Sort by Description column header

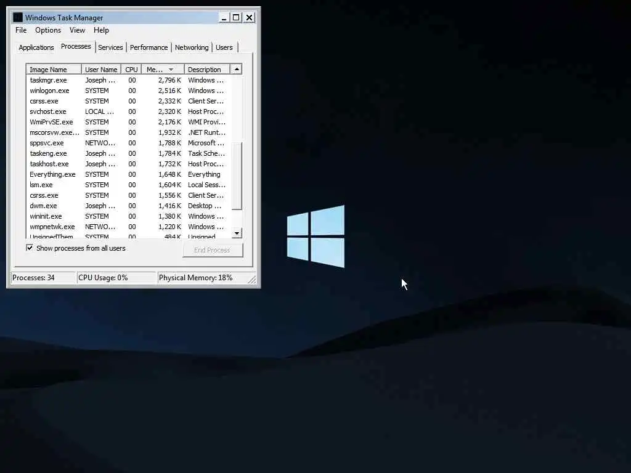[207, 69]
